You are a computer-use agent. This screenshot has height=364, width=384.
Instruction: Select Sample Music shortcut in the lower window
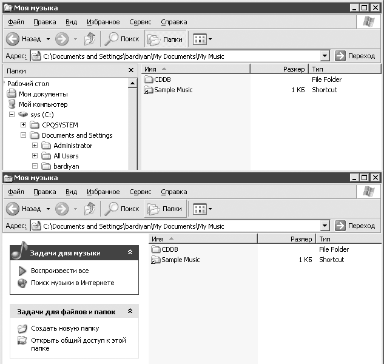[180, 260]
